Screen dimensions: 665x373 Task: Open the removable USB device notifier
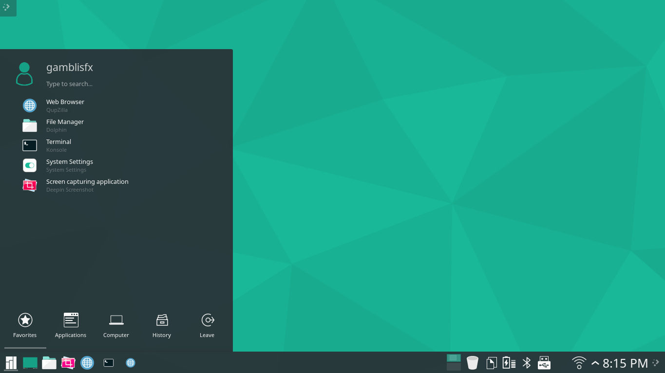point(543,363)
